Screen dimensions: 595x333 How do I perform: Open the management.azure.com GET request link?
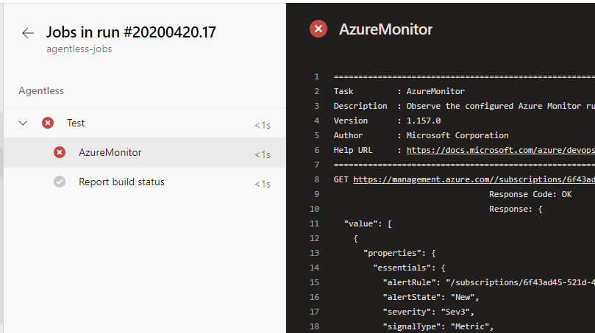(474, 179)
